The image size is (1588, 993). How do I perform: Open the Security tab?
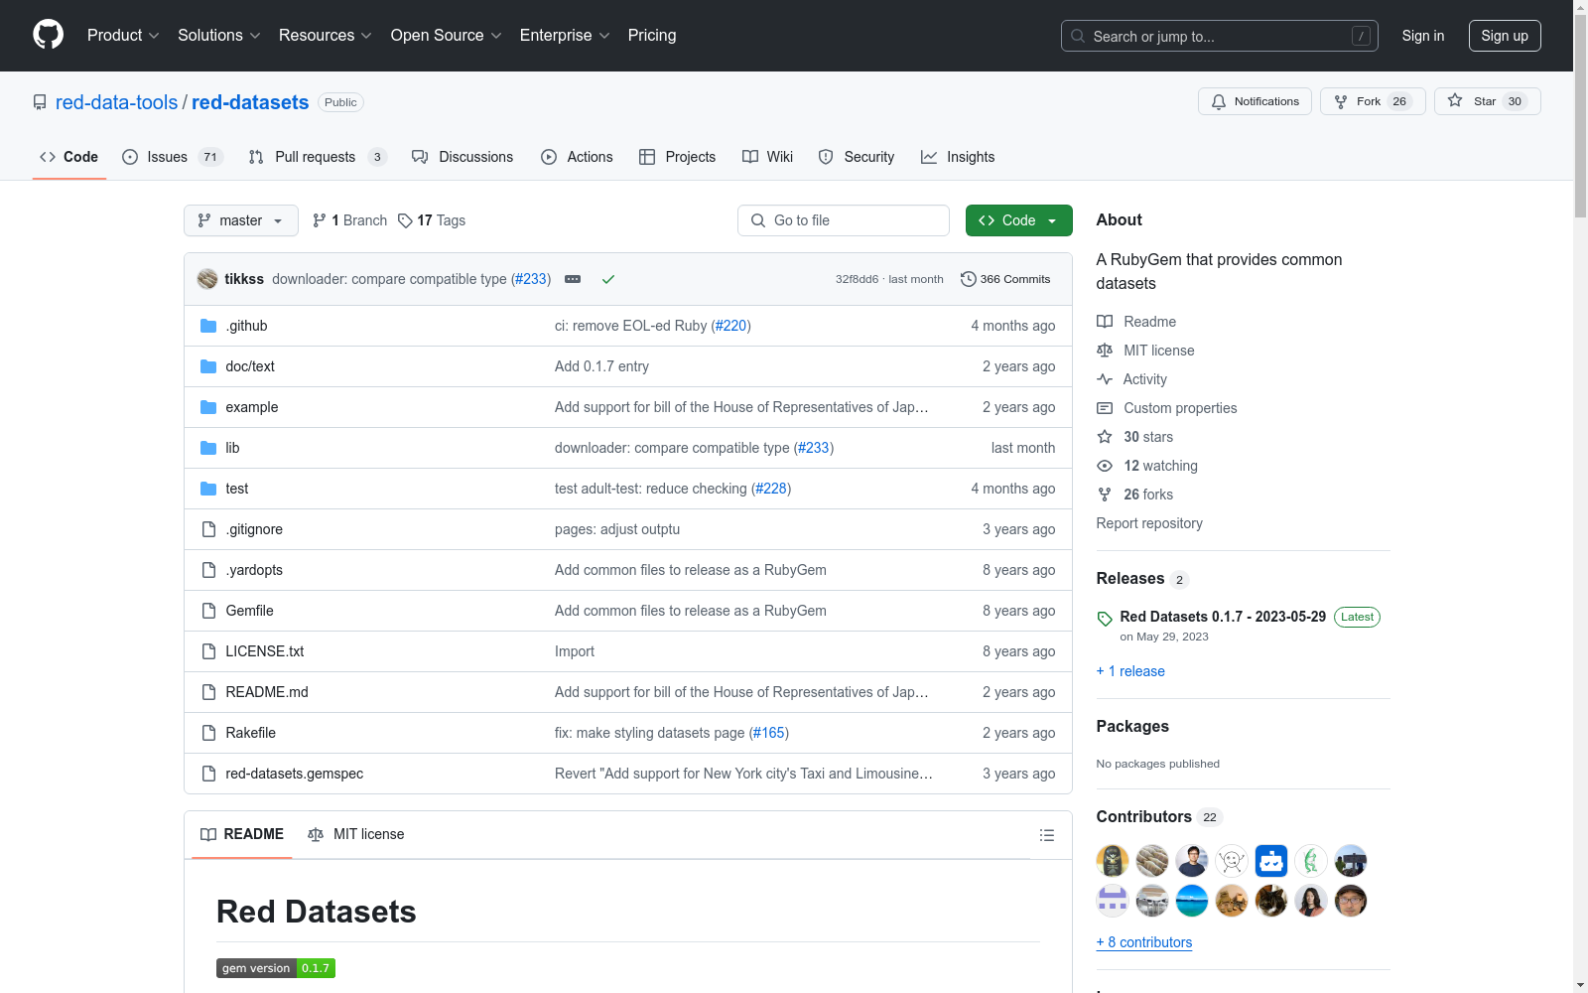pyautogui.click(x=857, y=157)
